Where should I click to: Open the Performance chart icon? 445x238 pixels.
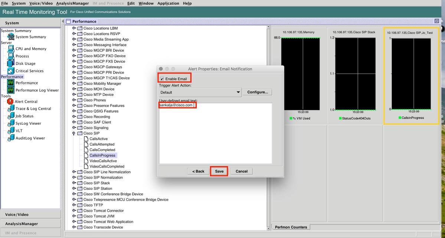coord(11,83)
